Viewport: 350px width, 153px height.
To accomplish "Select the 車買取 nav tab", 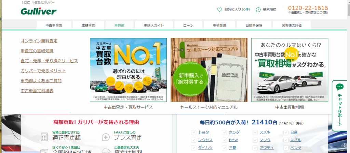I will (x=119, y=25).
